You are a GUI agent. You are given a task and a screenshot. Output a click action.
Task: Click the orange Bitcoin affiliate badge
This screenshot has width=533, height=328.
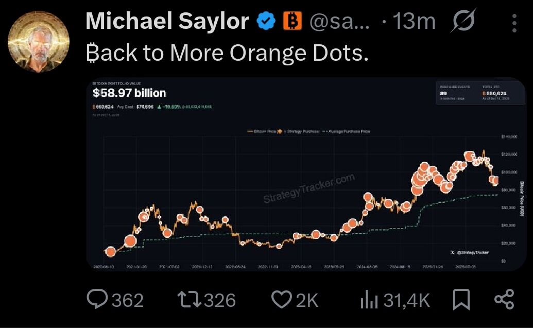pos(293,21)
